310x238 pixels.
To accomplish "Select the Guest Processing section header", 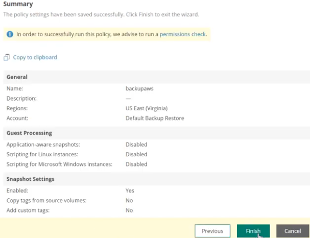I will (29, 133).
